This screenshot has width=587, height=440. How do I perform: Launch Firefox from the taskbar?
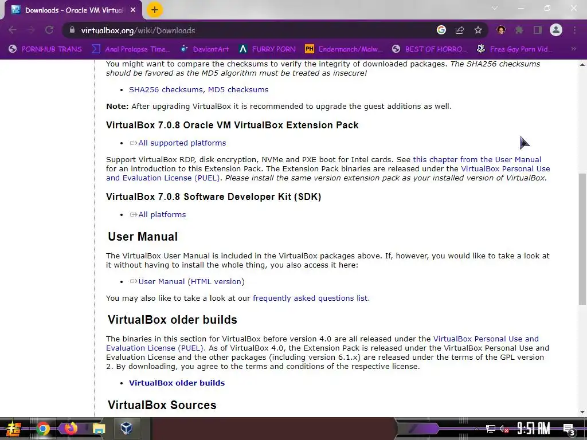[x=71, y=428]
